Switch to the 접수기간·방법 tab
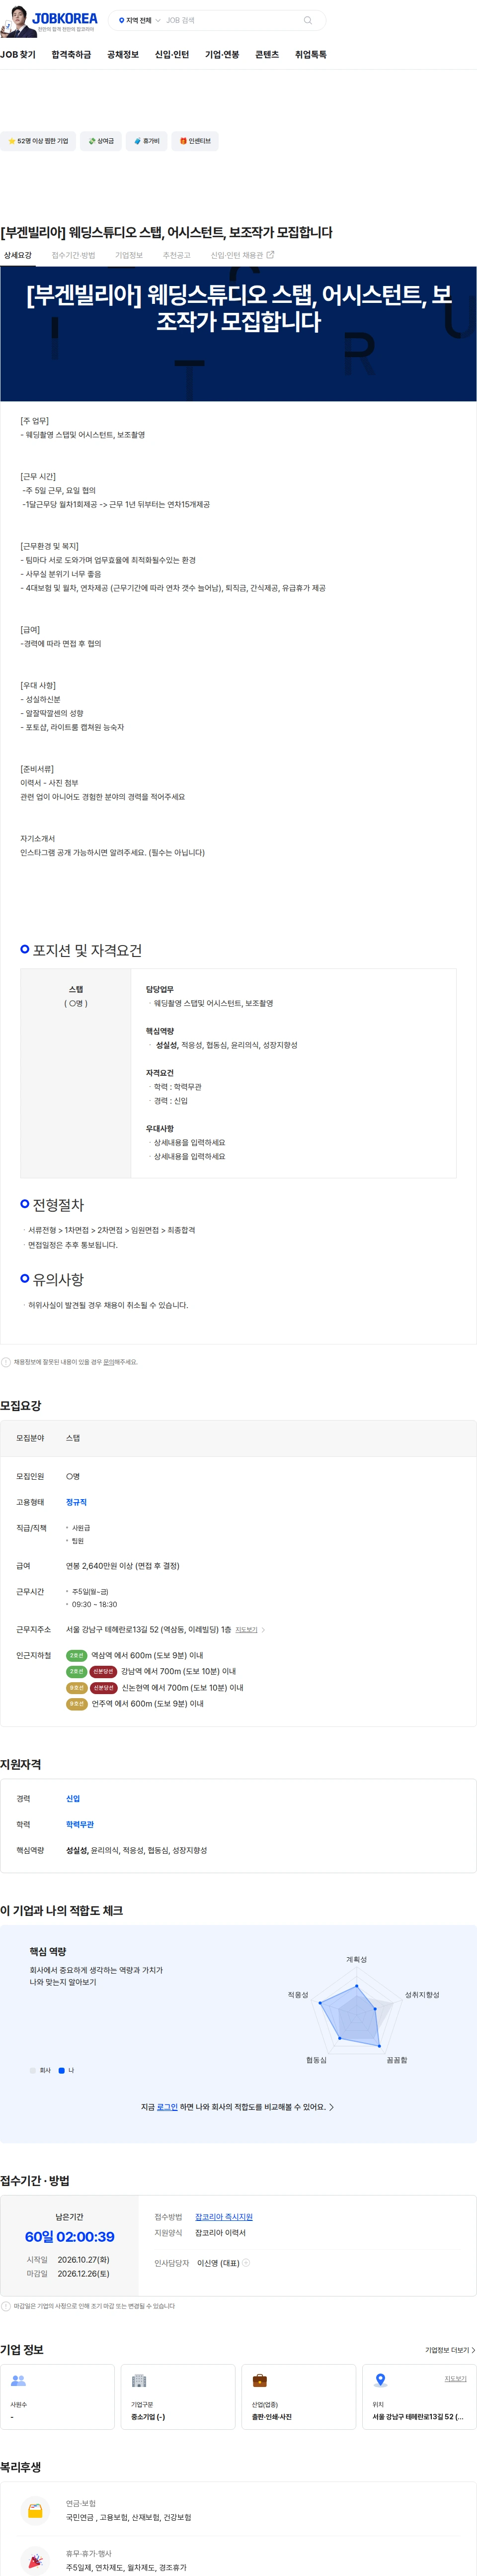 [x=73, y=256]
